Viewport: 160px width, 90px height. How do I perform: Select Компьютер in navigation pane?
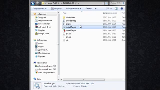42,63
